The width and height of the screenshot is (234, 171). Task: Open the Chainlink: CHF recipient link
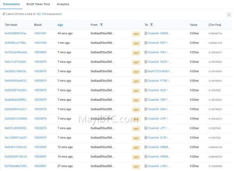[x=159, y=119]
